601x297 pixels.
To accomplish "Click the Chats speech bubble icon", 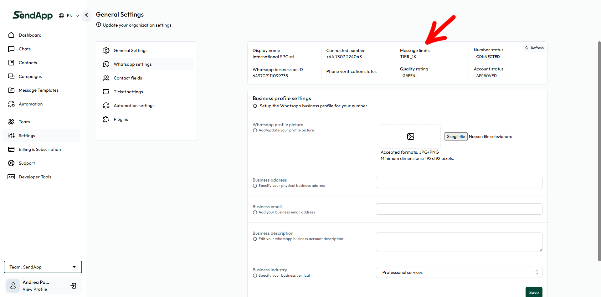I will [11, 49].
